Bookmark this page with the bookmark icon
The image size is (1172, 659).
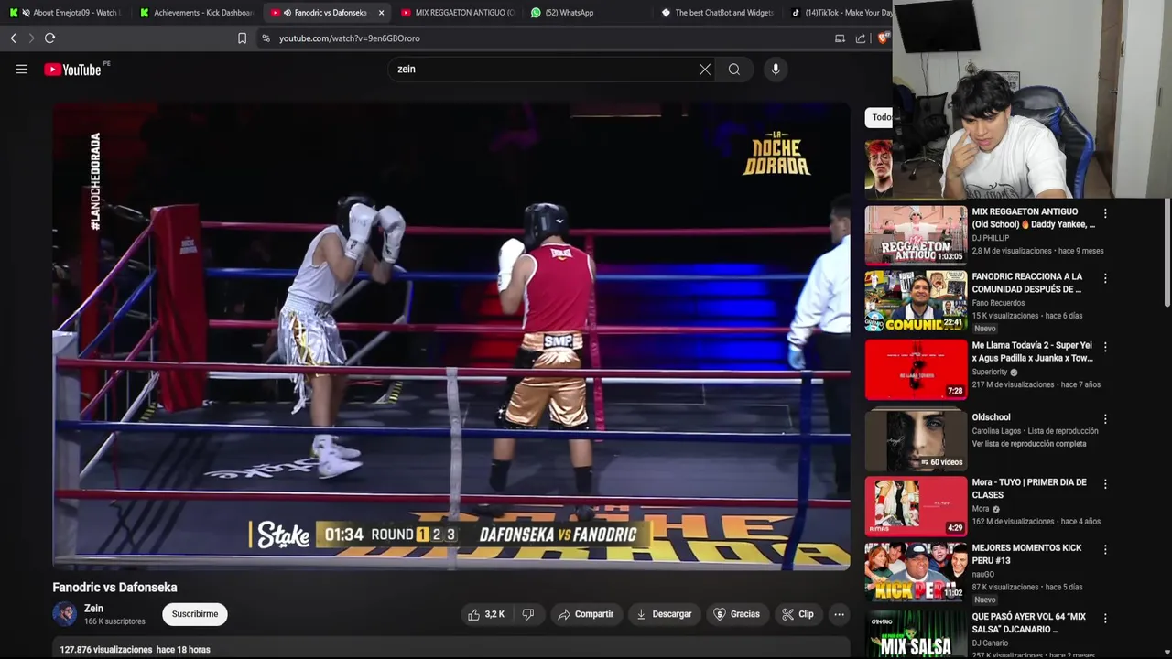(x=242, y=38)
